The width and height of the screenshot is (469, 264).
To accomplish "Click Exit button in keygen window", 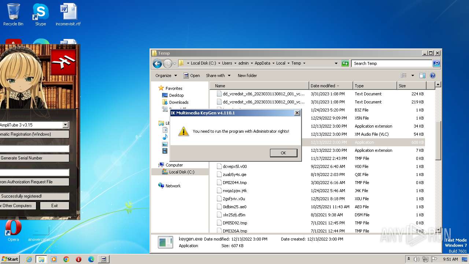I will (55, 206).
